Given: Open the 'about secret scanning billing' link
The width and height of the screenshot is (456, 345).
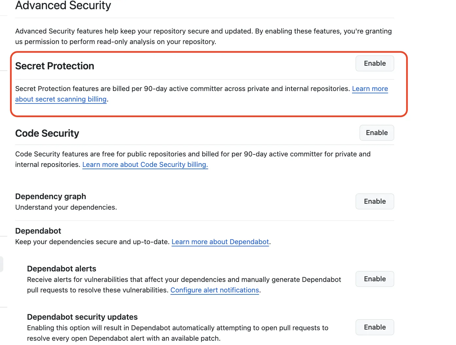Looking at the screenshot, I should 61,99.
